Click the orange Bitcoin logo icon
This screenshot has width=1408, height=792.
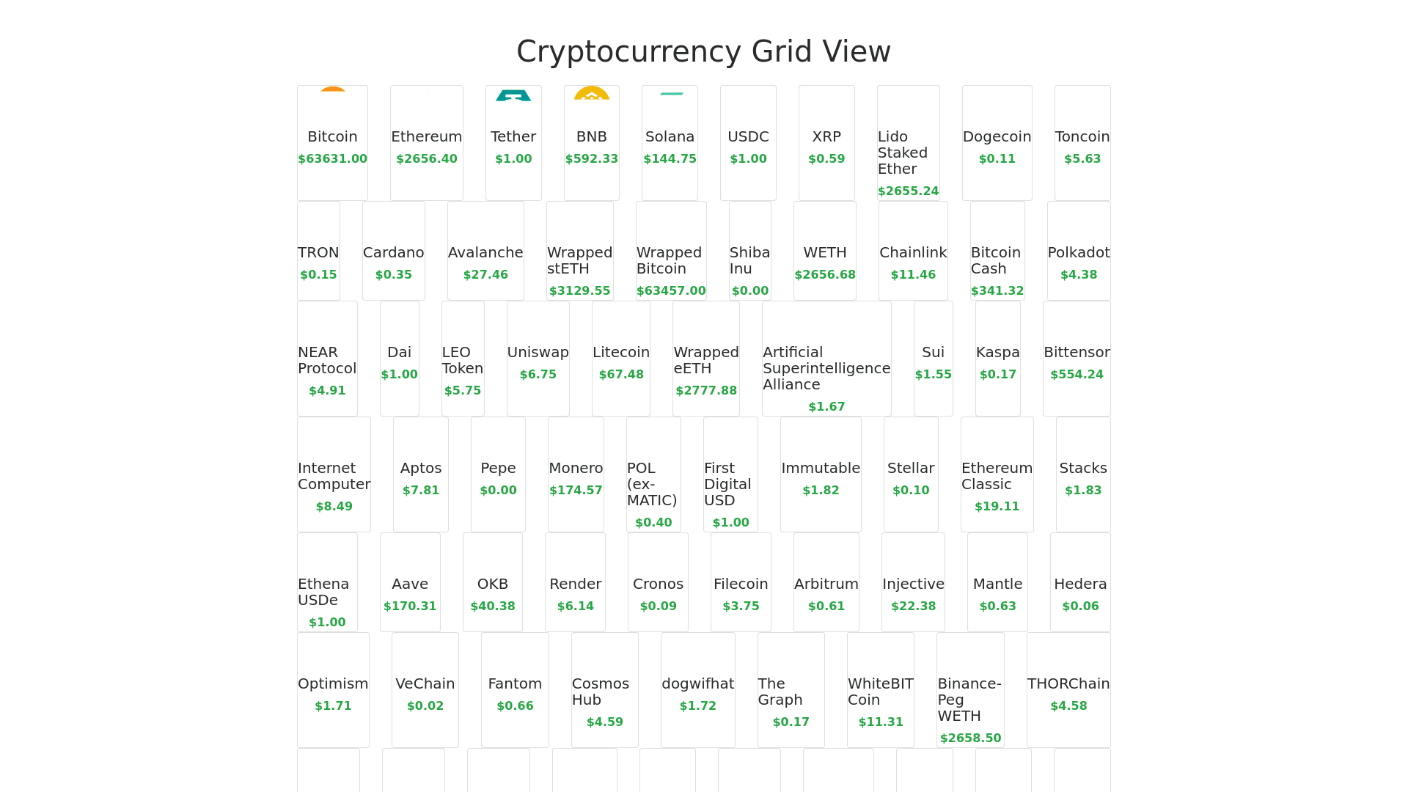pyautogui.click(x=332, y=93)
